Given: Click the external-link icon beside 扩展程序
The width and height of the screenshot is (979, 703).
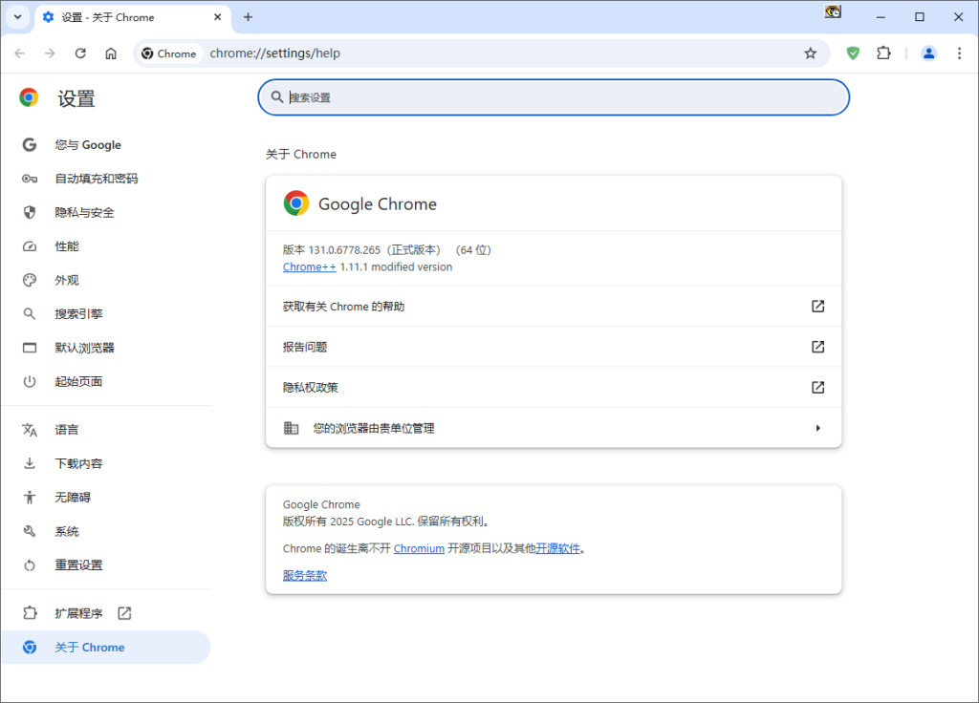Looking at the screenshot, I should [x=125, y=613].
